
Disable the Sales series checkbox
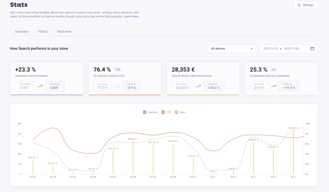(x=176, y=112)
